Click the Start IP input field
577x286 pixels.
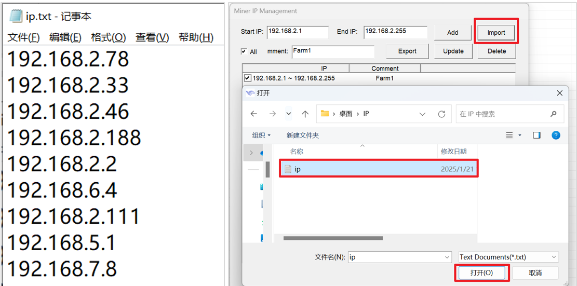298,32
